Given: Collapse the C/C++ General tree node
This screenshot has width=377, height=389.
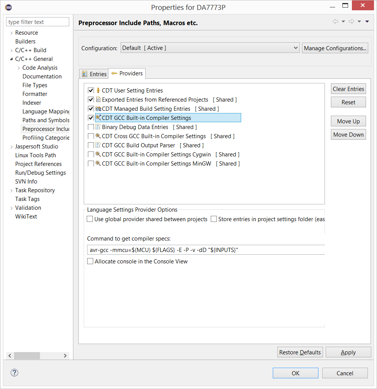Looking at the screenshot, I should [x=11, y=59].
